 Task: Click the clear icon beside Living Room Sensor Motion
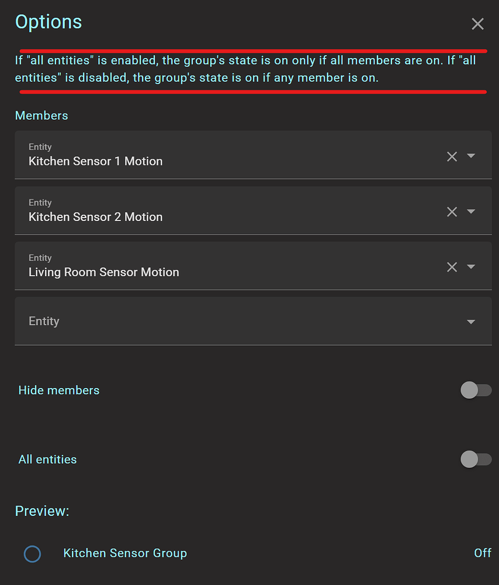tap(452, 267)
